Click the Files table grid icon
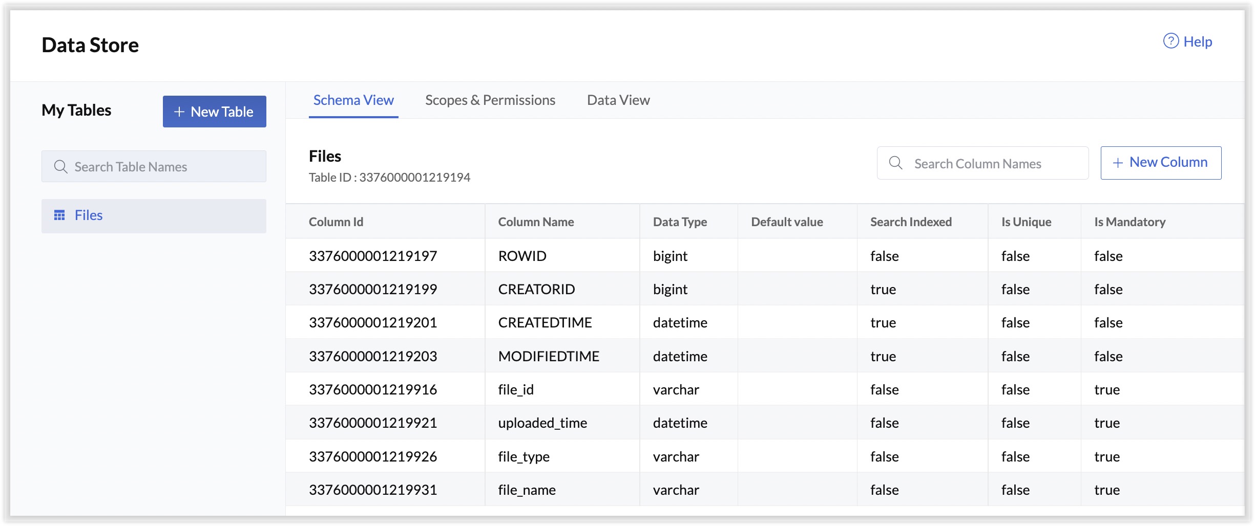Viewport: 1255px width, 526px height. [59, 215]
